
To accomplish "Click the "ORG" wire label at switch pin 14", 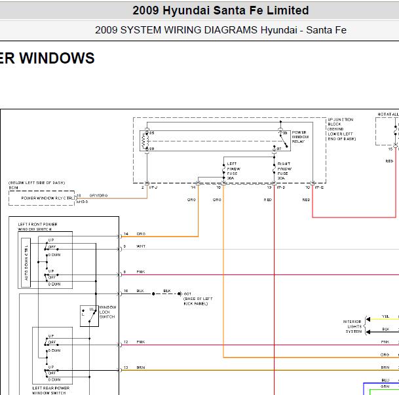I will [141, 234].
